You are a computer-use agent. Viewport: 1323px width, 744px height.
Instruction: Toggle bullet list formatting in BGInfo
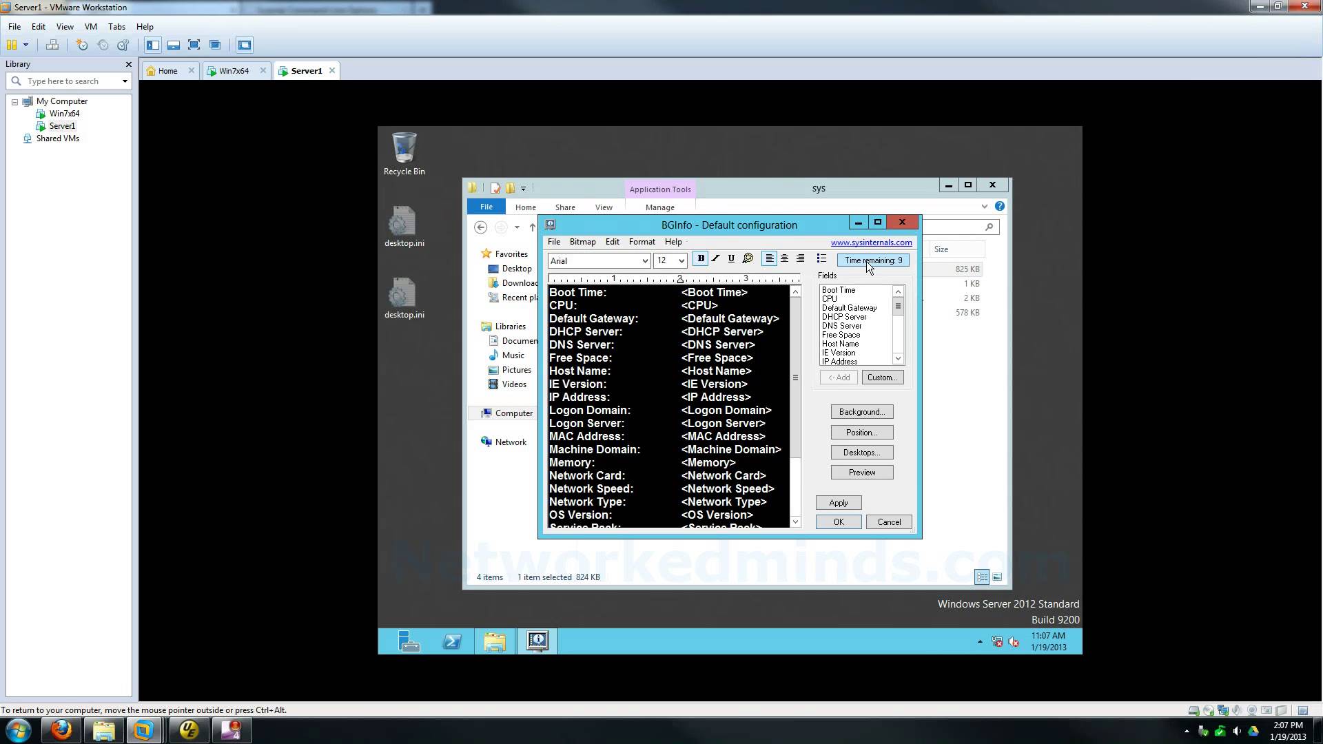821,259
